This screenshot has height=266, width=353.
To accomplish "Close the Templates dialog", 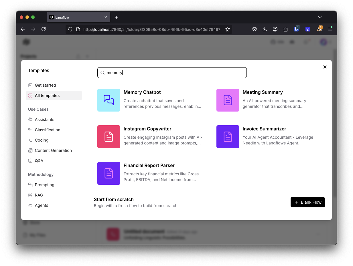I will click(325, 67).
